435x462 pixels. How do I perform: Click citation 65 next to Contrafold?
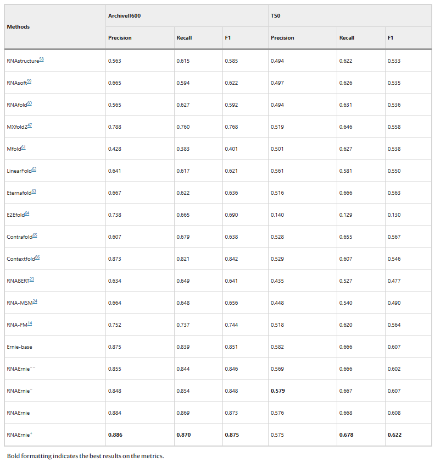point(35,235)
